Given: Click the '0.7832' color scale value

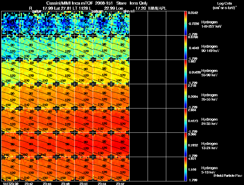Looking at the screenshot, I should pos(193,145).
